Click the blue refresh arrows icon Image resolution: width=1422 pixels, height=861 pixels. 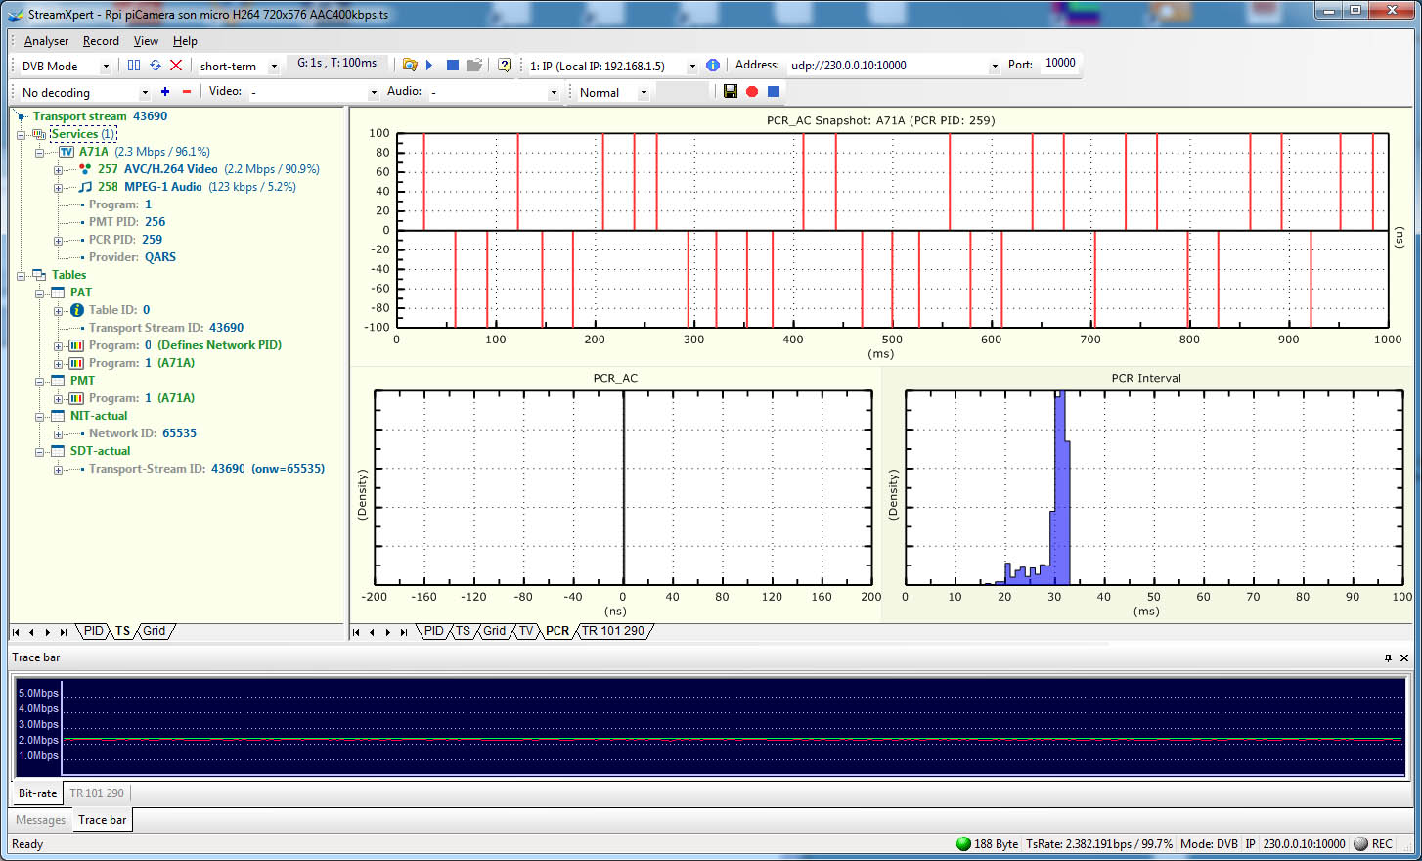pos(155,66)
